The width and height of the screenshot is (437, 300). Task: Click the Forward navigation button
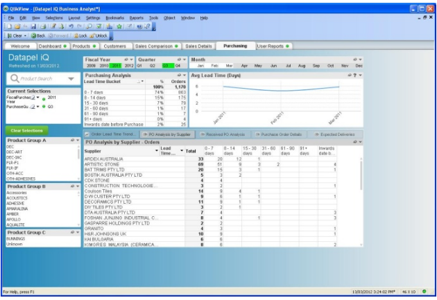(x=58, y=35)
